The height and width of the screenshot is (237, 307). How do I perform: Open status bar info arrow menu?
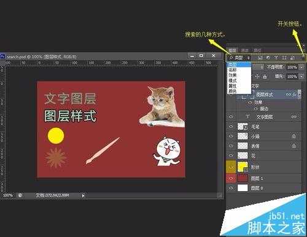click(83, 195)
